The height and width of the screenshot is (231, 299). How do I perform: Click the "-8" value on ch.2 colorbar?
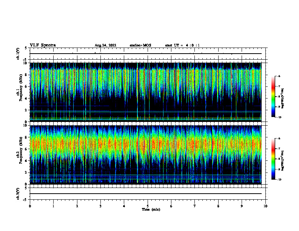click(279, 159)
